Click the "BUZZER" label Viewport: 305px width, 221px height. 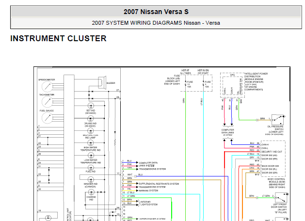pyautogui.click(x=111, y=83)
